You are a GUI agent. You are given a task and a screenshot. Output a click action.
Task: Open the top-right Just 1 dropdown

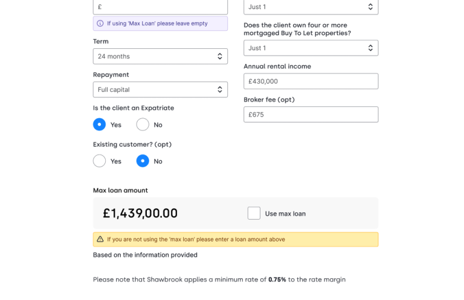pyautogui.click(x=311, y=7)
